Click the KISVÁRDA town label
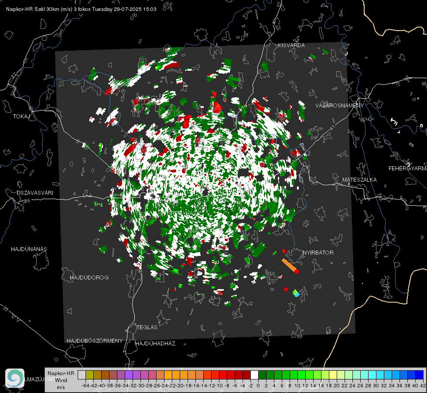The width and height of the screenshot is (427, 393). pyautogui.click(x=291, y=45)
